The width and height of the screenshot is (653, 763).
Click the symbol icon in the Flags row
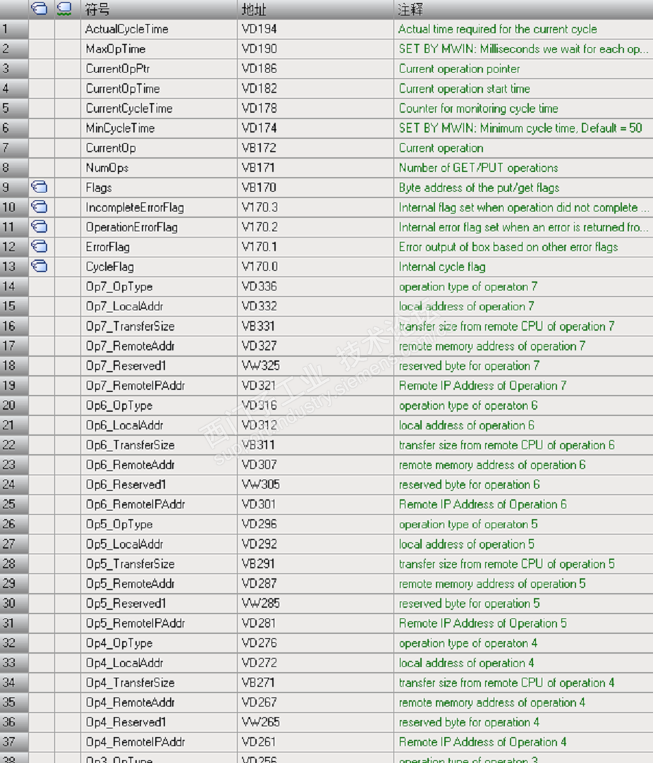pos(39,187)
